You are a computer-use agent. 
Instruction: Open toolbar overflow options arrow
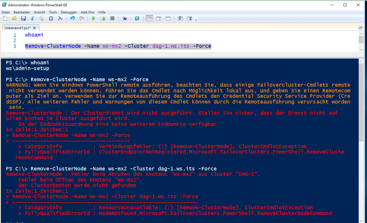click(x=196, y=20)
